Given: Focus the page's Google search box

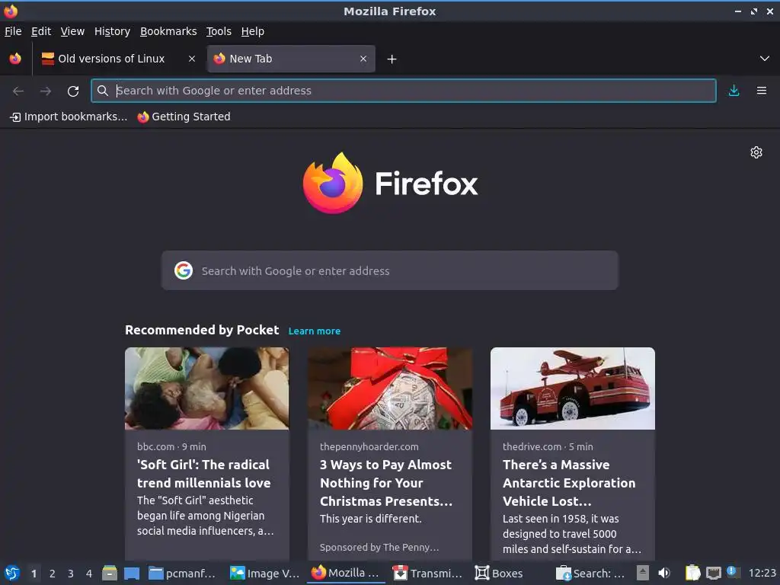Looking at the screenshot, I should coord(389,270).
